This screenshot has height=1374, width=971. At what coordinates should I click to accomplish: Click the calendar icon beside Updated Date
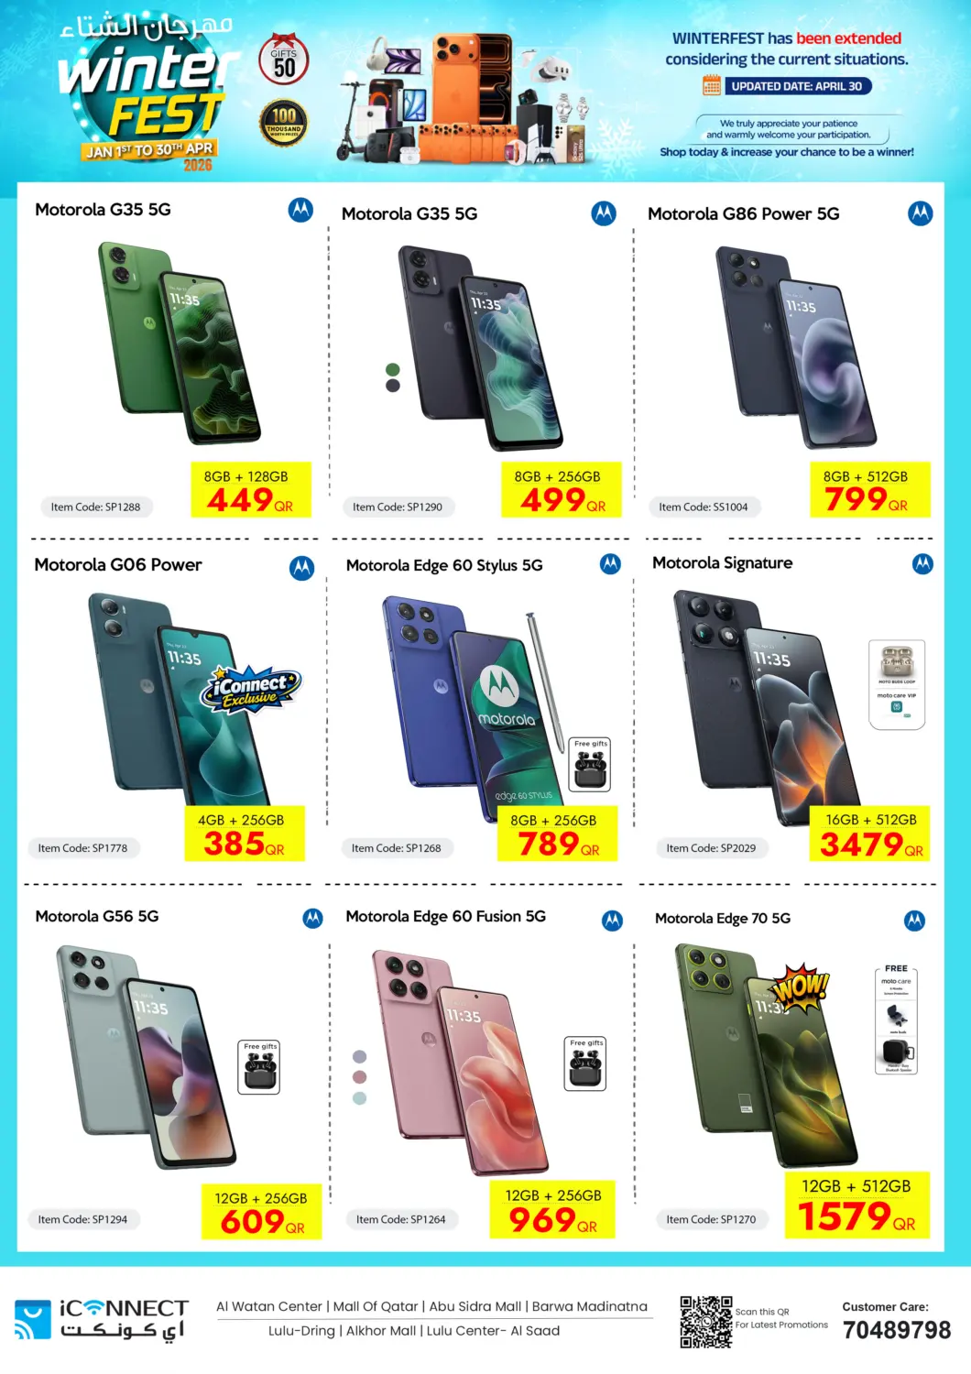point(712,86)
